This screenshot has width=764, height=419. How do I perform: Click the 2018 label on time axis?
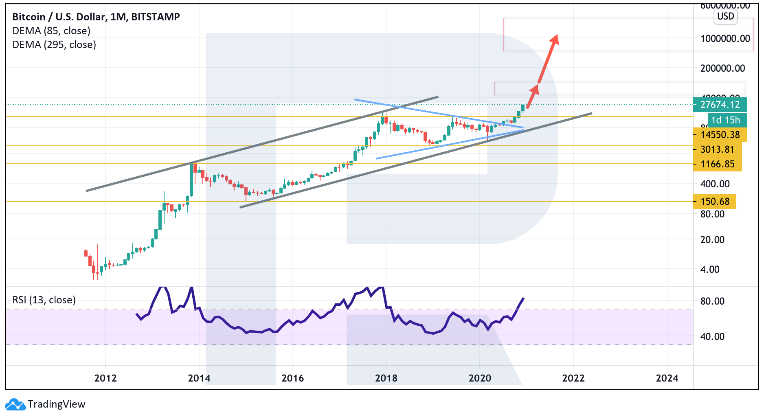point(386,378)
